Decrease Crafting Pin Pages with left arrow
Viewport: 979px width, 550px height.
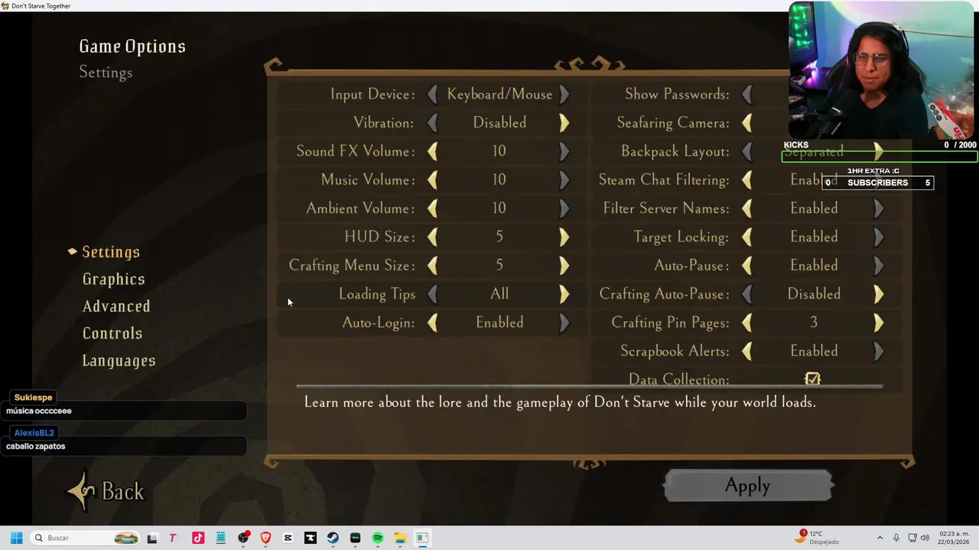[x=747, y=323]
